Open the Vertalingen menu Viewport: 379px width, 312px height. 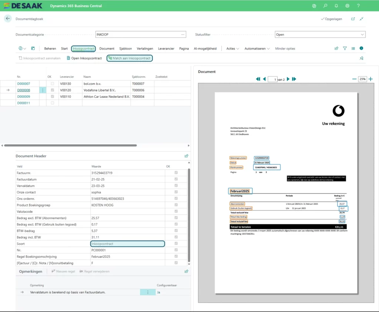coord(145,48)
